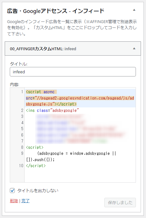Toggle the タイトルを出力しない checkbox
This screenshot has height=218, width=146.
pyautogui.click(x=12, y=191)
